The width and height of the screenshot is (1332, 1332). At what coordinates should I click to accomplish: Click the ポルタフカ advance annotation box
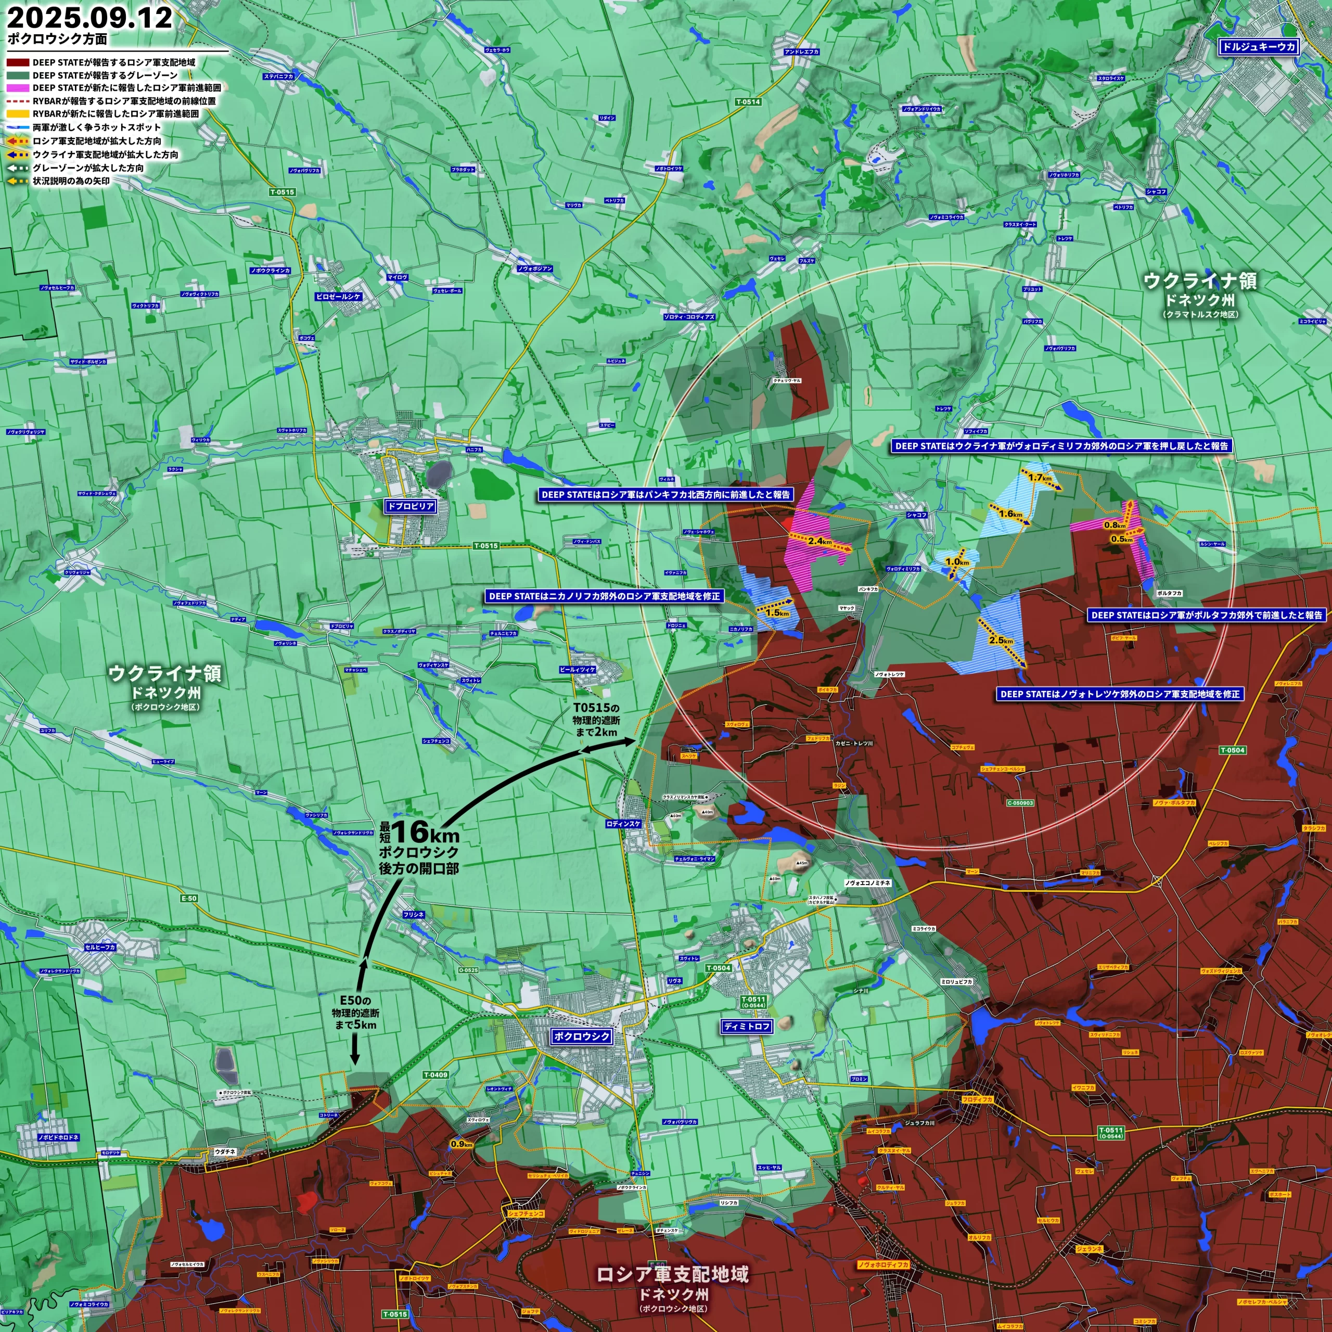[1207, 615]
